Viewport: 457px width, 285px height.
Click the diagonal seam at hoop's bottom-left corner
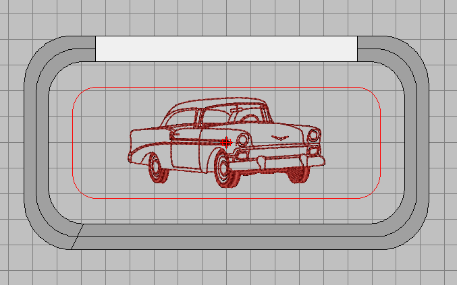coord(76,237)
